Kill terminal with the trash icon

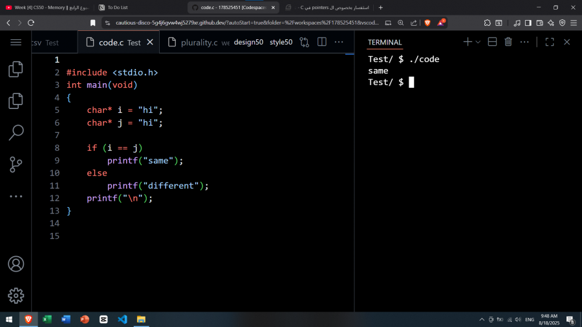click(508, 42)
